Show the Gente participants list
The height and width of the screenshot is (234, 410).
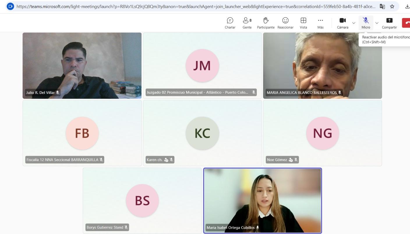247,23
